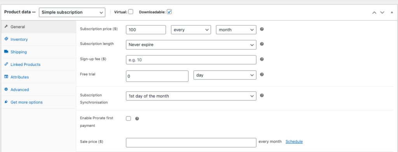Click the help icon next to Subscription length
This screenshot has width=398, height=152.
(262, 44)
